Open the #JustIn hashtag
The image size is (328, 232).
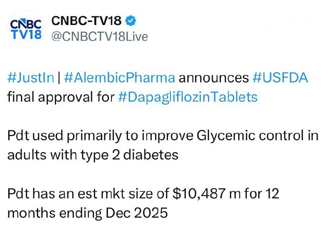[x=31, y=78]
